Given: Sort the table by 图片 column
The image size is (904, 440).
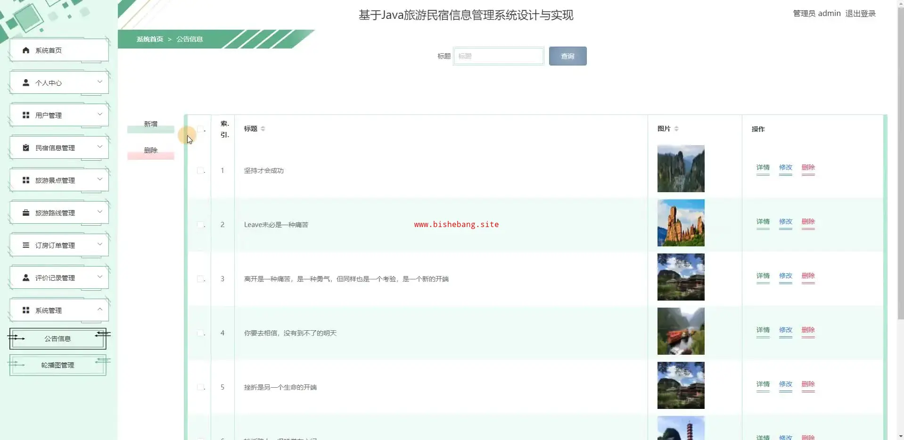Looking at the screenshot, I should click(676, 129).
